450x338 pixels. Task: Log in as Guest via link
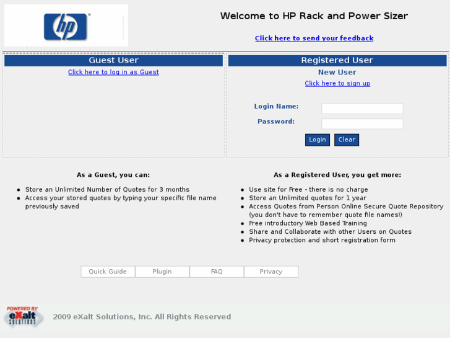tap(113, 72)
